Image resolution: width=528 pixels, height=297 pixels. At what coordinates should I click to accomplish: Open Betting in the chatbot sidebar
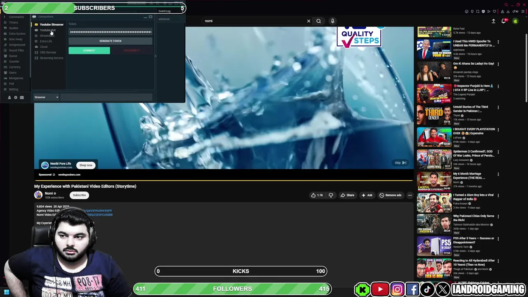(14, 89)
